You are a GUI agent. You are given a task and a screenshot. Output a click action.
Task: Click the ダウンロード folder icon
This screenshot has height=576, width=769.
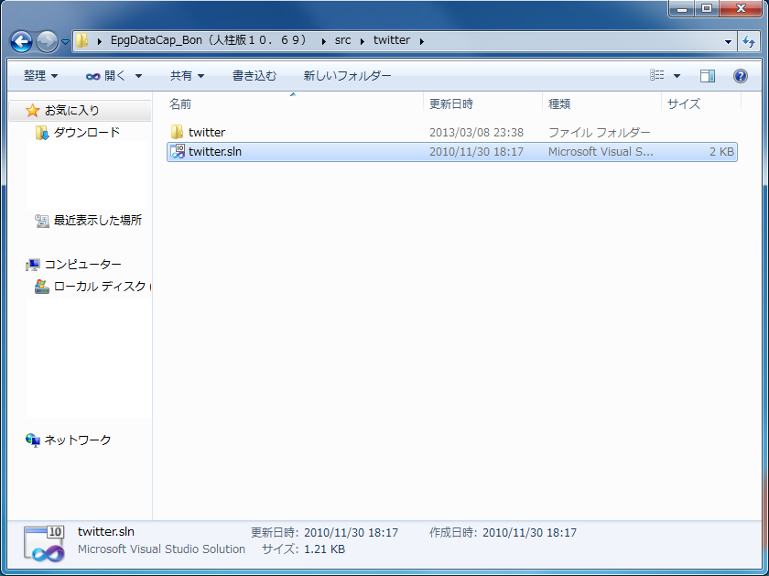pos(42,133)
